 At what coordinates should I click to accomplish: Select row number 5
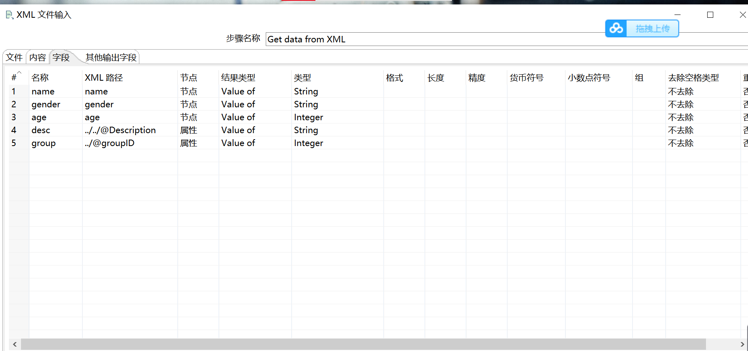(14, 143)
